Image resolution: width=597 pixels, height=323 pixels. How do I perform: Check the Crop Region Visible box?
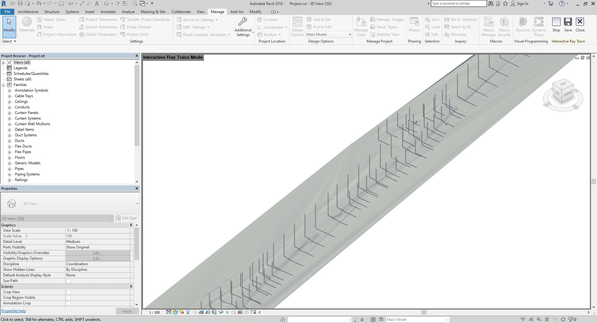[68, 298]
